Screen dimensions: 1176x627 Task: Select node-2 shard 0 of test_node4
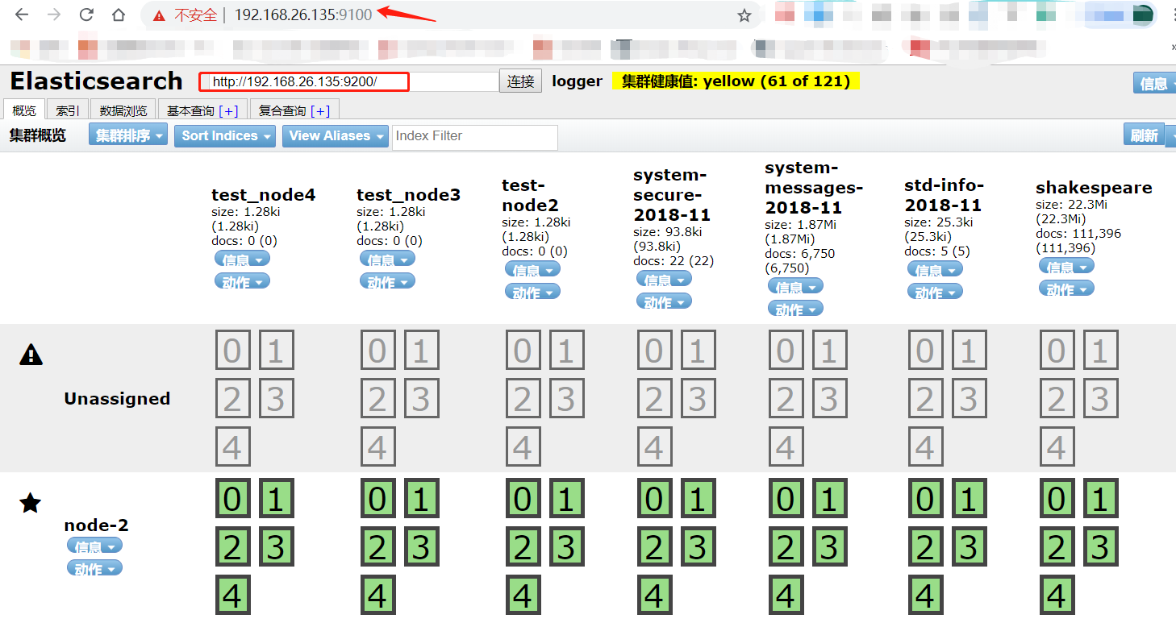(232, 499)
